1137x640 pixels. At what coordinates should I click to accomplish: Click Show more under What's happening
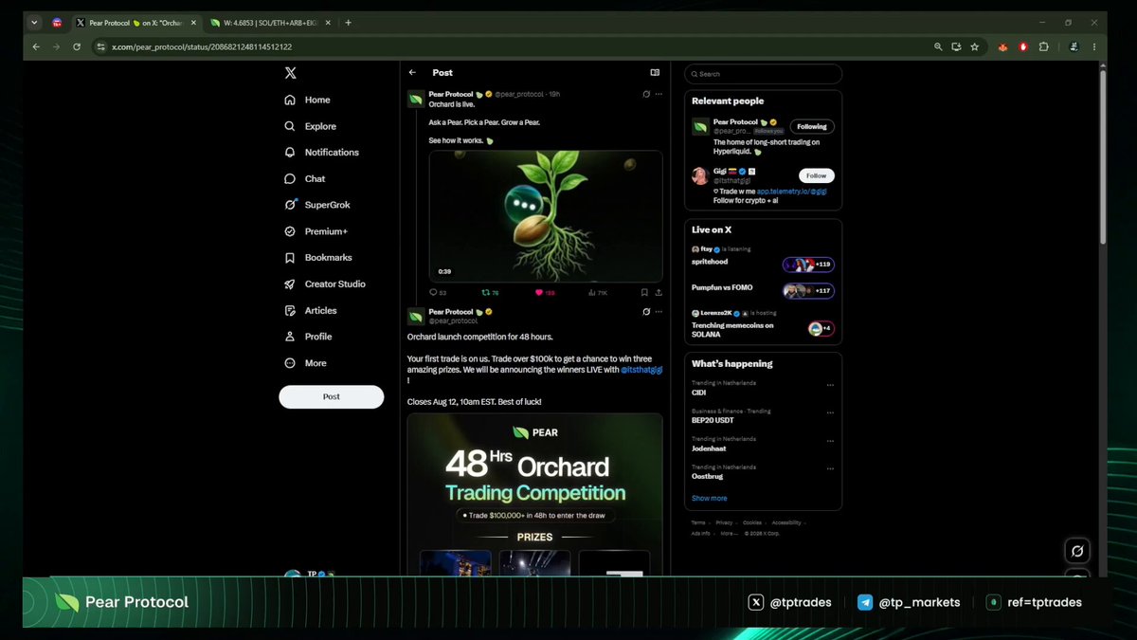tap(710, 498)
